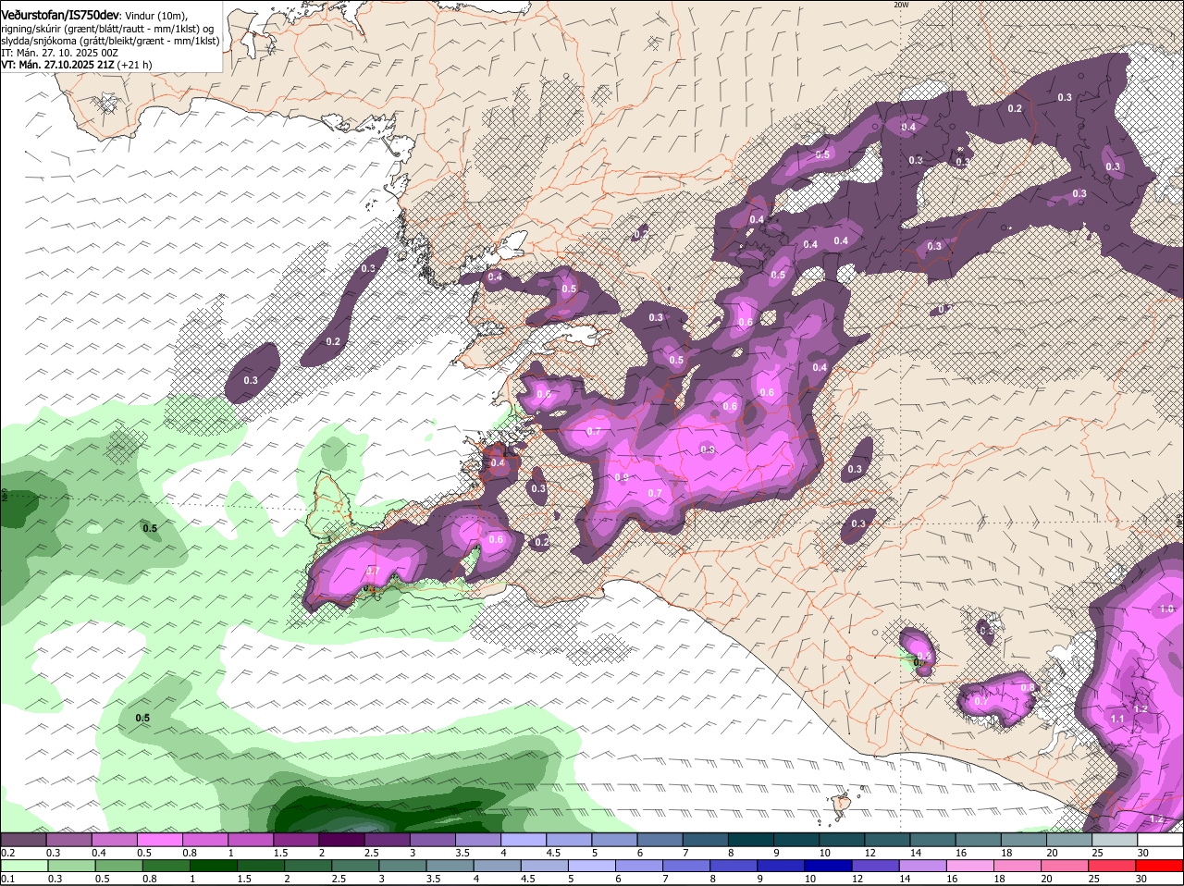
Task: Pick the 4–4.5 grey-blue swatch, lower legend
Action: click(499, 865)
